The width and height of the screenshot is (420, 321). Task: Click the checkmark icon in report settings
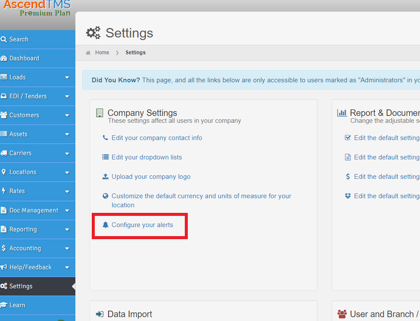point(348,138)
